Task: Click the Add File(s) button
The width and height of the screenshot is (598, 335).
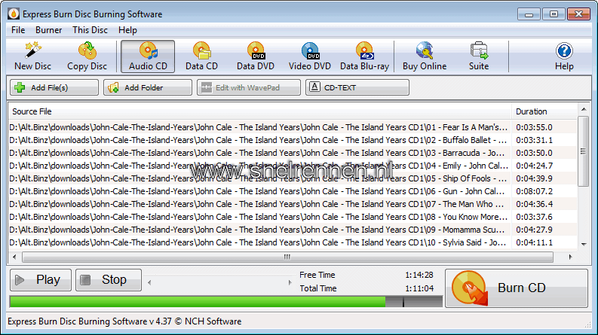Action: click(x=54, y=87)
